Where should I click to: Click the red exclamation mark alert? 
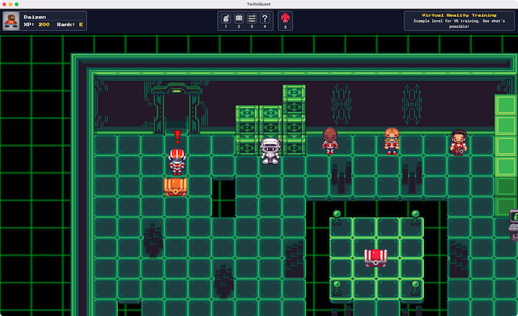click(177, 136)
